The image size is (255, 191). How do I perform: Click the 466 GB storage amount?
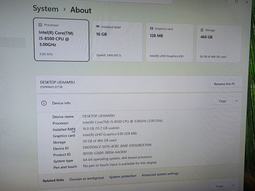206,37
